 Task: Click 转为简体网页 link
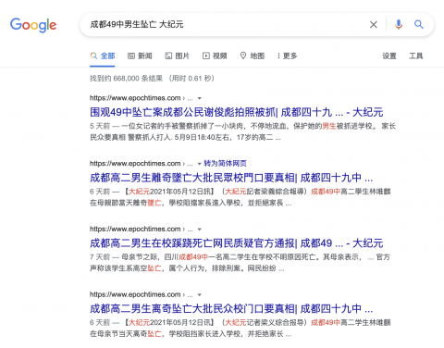[225, 163]
